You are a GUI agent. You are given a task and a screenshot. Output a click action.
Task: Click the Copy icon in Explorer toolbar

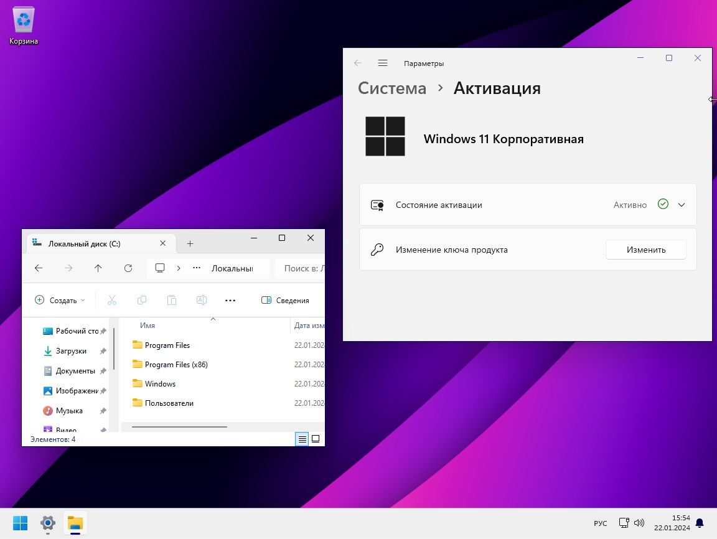[x=142, y=301]
